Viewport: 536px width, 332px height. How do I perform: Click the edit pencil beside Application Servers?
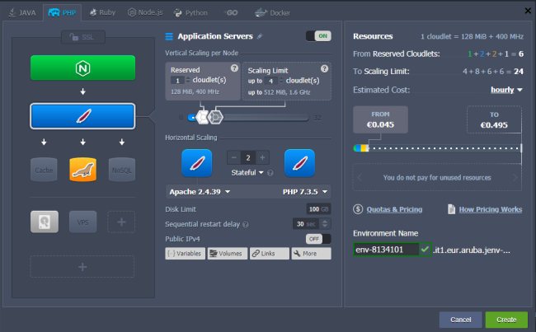pyautogui.click(x=259, y=36)
